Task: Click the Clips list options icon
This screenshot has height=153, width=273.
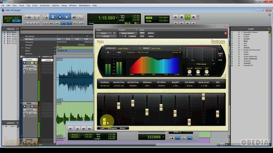Action: 269,29
